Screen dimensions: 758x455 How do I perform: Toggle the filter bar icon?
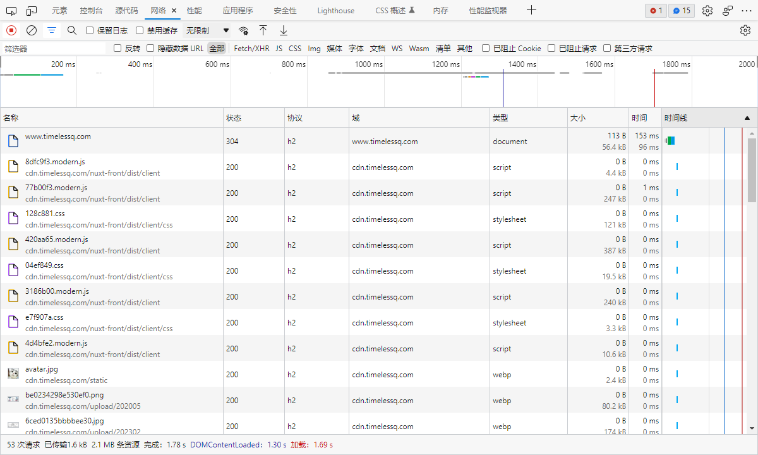coord(52,30)
